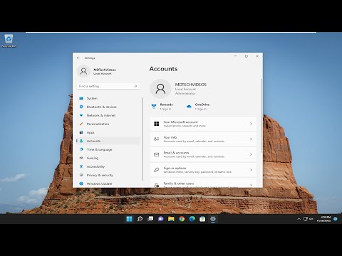The image size is (342, 256).
Task: Open Your info settings
Action: [x=203, y=139]
